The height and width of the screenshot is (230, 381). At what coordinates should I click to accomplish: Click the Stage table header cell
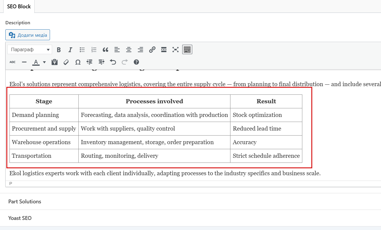44,102
